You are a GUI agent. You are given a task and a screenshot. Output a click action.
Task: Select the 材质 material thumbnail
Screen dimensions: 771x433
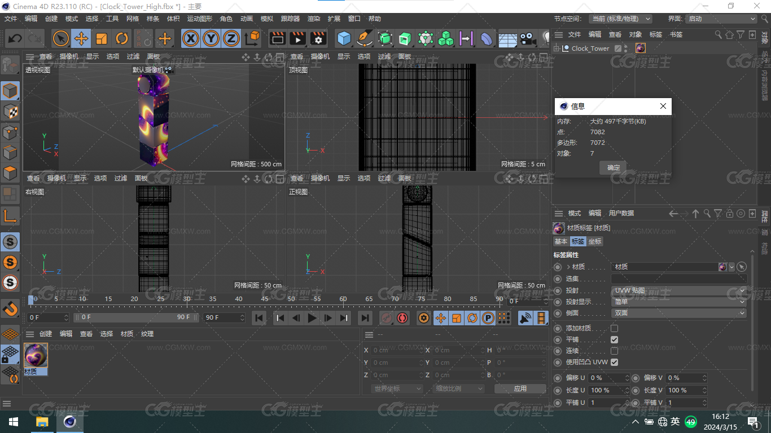(36, 355)
